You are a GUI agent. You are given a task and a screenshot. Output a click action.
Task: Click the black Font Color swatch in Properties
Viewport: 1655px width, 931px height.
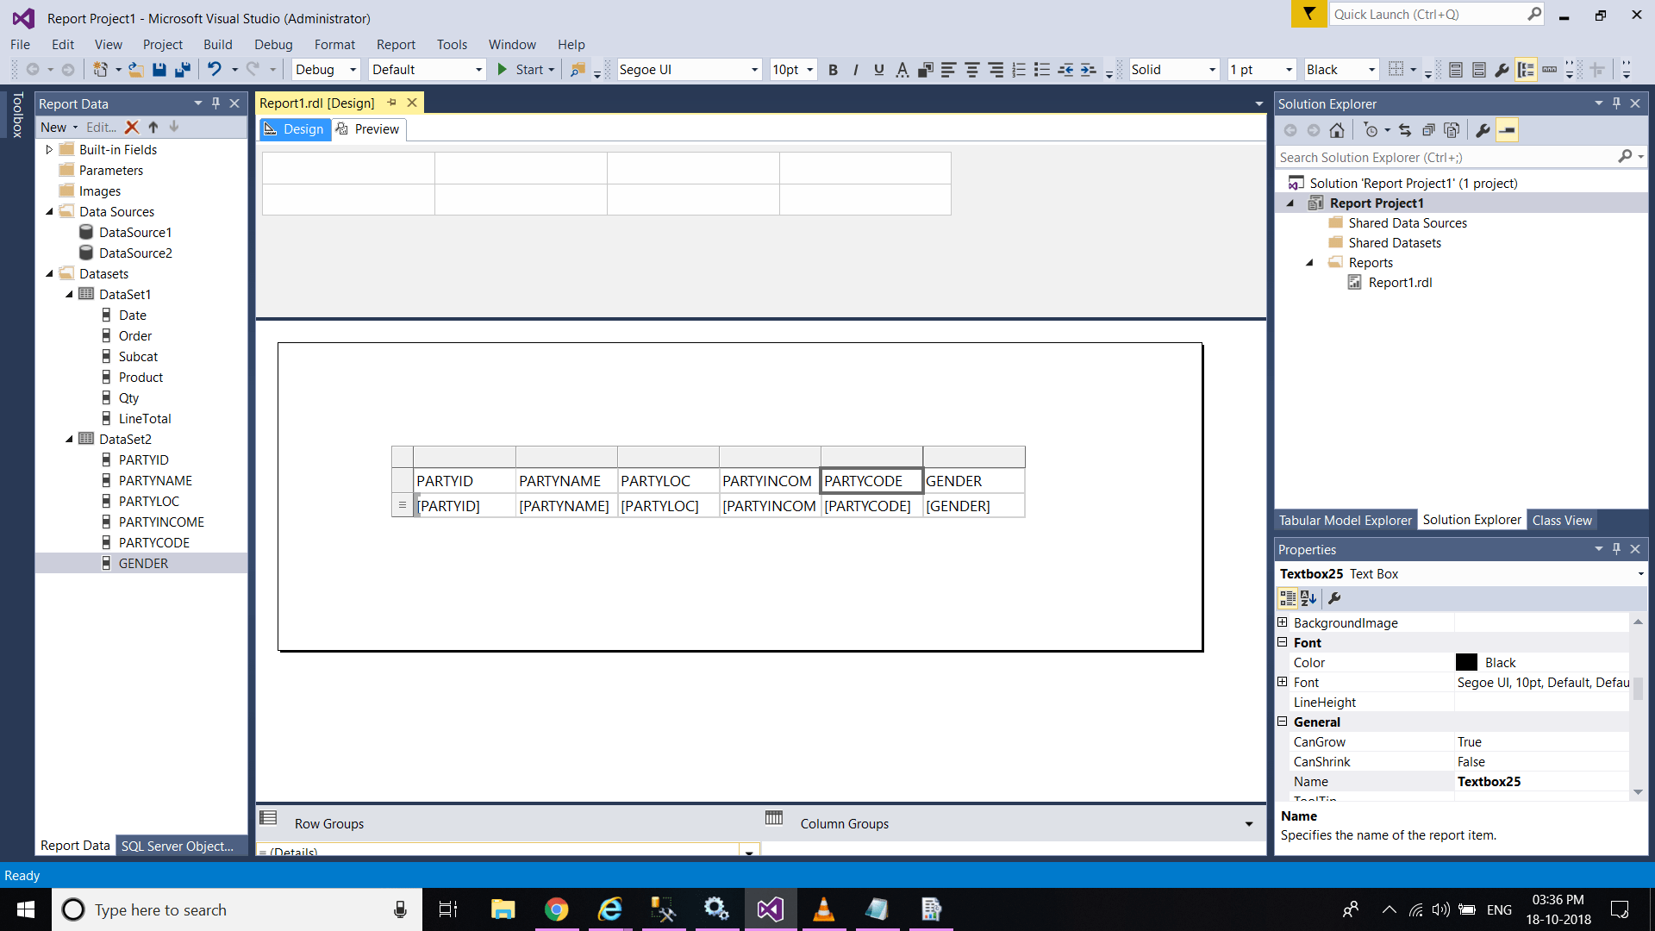click(x=1466, y=662)
